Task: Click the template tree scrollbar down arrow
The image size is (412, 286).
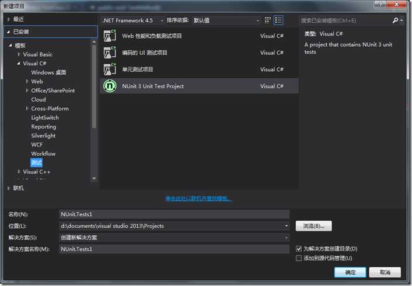Action: [x=94, y=179]
